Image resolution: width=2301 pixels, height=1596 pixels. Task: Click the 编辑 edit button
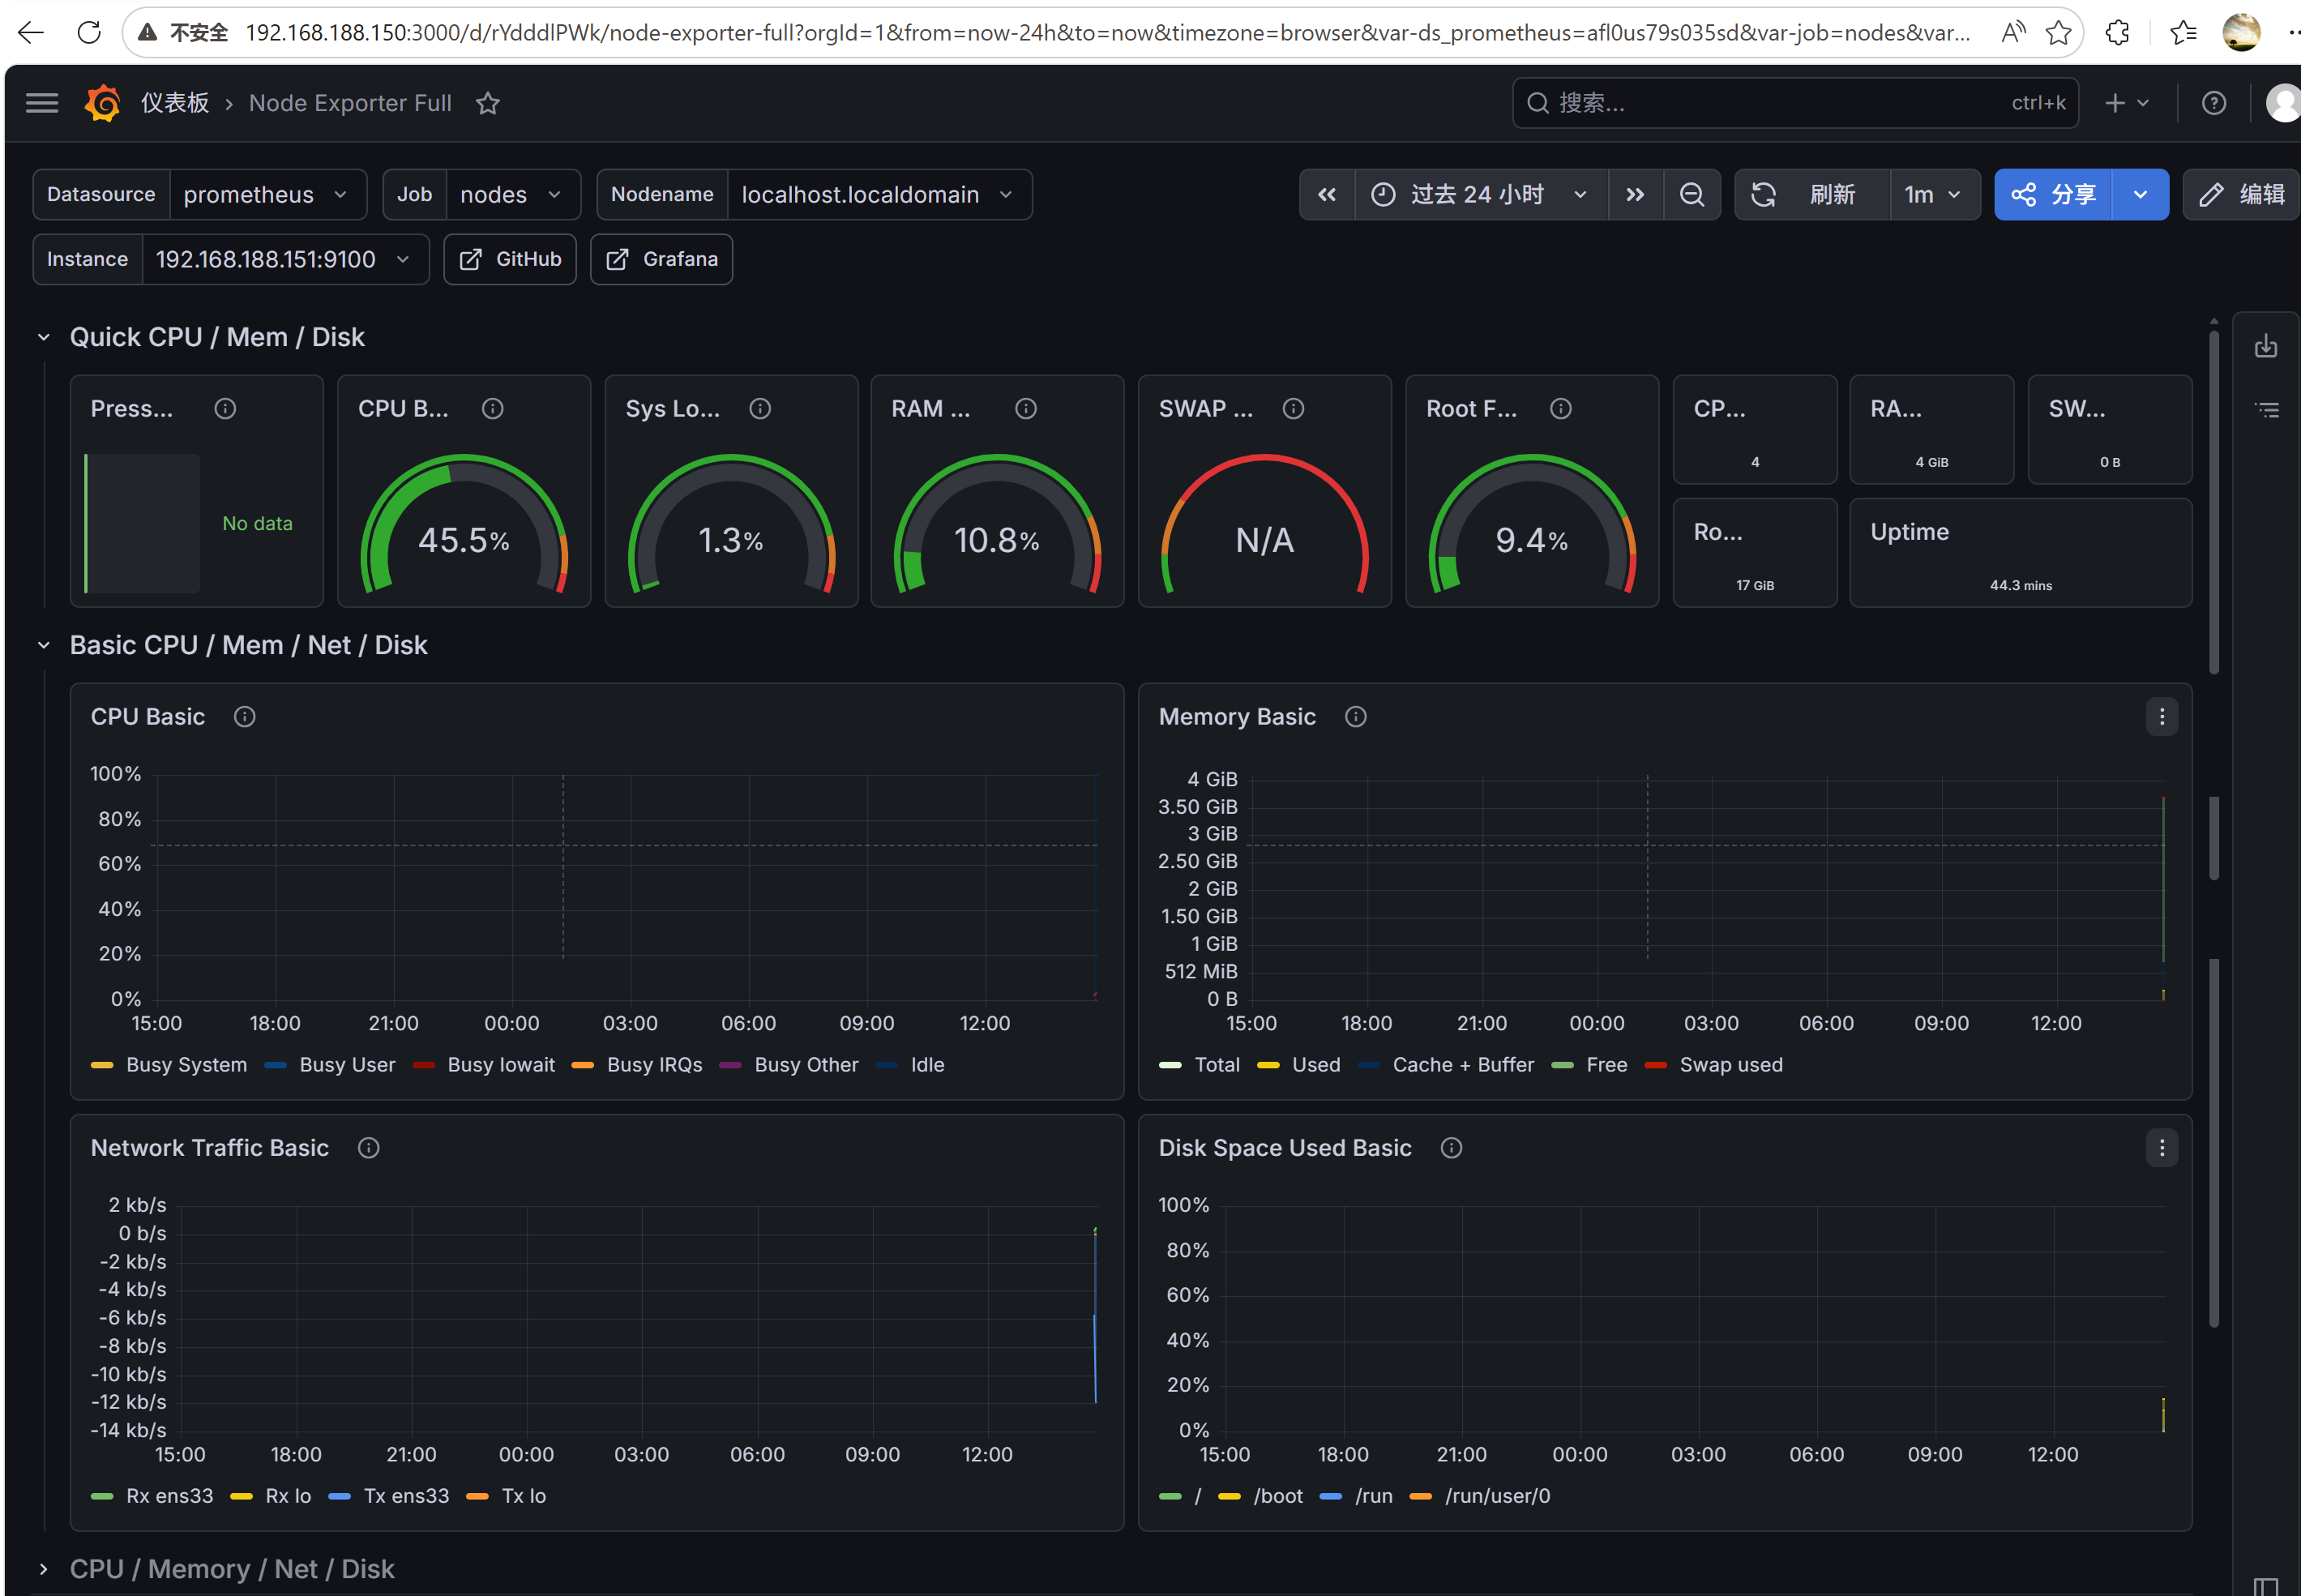pos(2243,194)
